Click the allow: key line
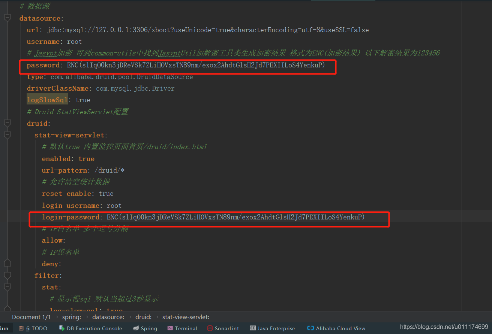 (54, 240)
